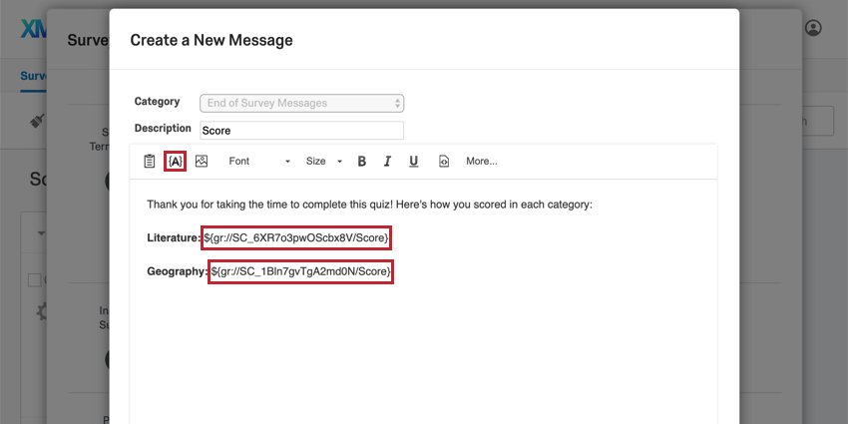This screenshot has width=848, height=424.
Task: Click the paste clipboard icon in editor toolbar
Action: coord(150,162)
